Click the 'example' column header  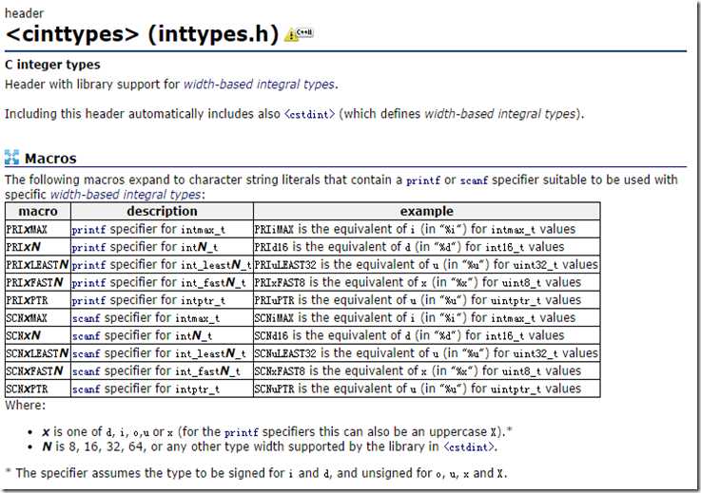426,211
